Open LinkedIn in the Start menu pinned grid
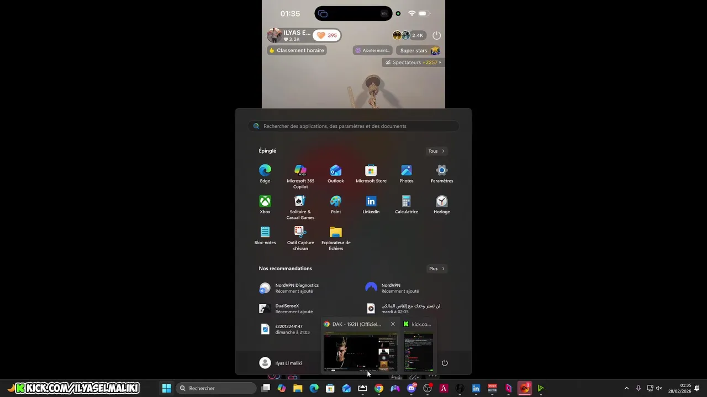 371,205
